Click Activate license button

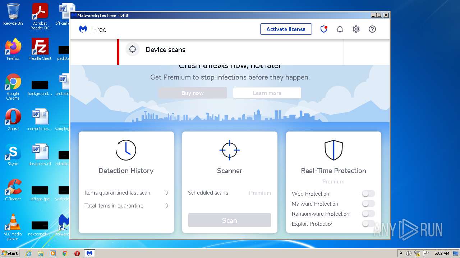[286, 29]
